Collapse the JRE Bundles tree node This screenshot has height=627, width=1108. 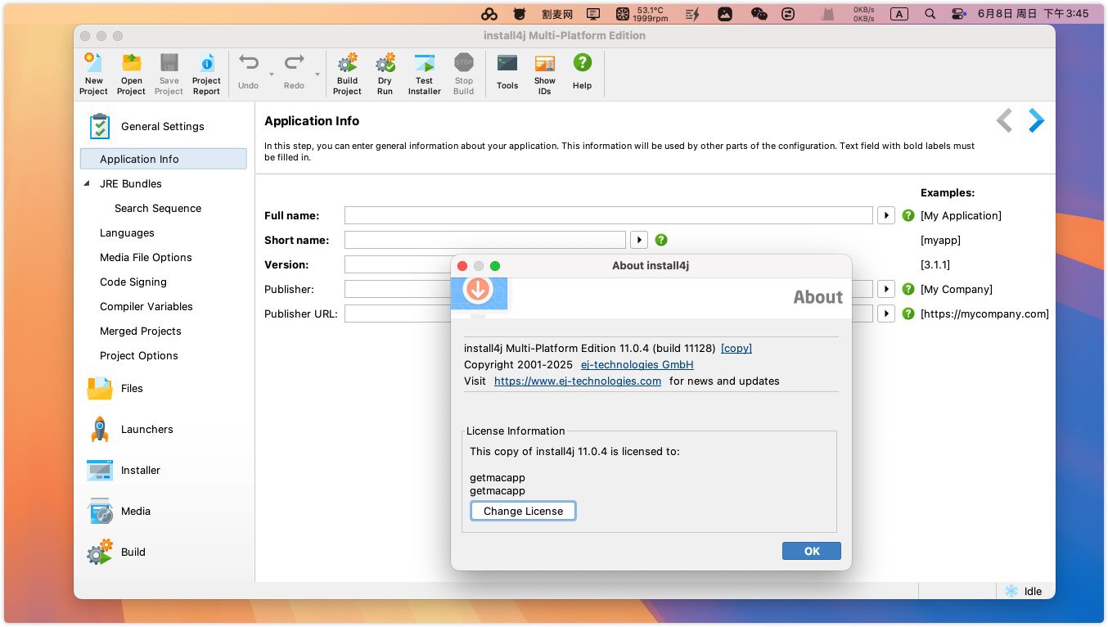point(88,184)
